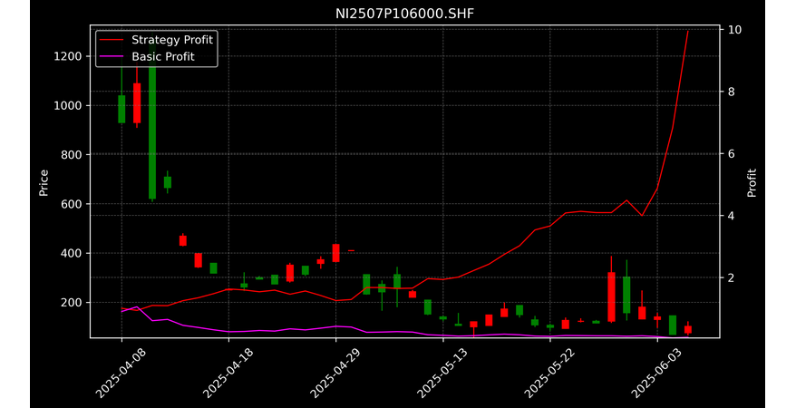This screenshot has height=408, width=796.
Task: Click the Profit right-axis label
Action: [752, 182]
